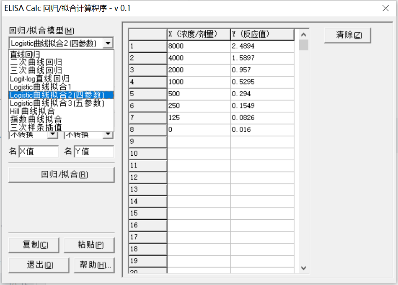Choose 指数曲线拟合 model option
The height and width of the screenshot is (285, 398).
pos(61,119)
